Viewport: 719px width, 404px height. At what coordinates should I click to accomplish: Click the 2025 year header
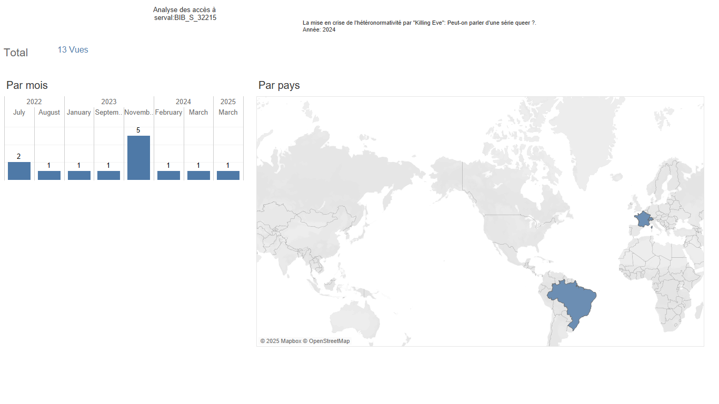[x=228, y=102]
